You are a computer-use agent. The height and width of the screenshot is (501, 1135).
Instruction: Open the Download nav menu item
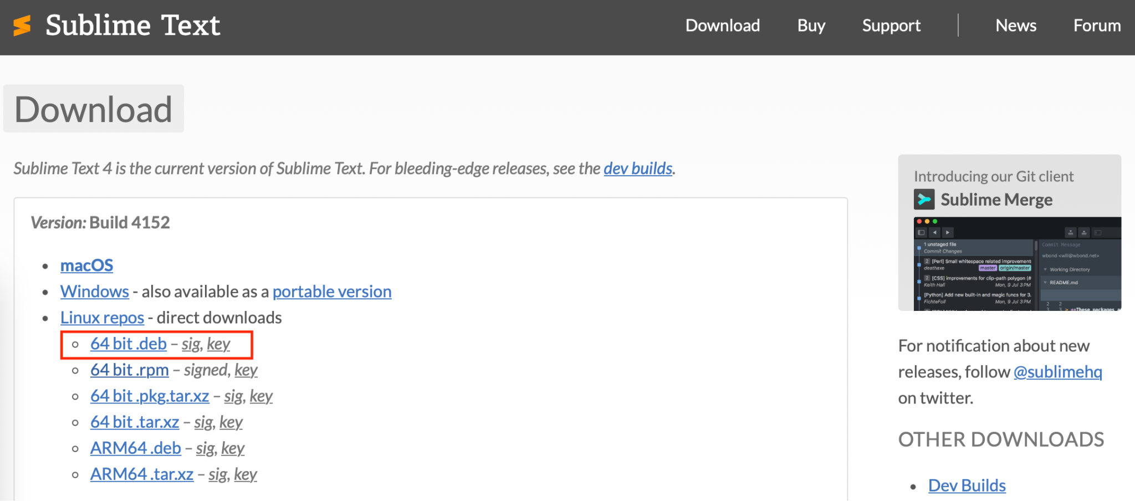(x=723, y=25)
